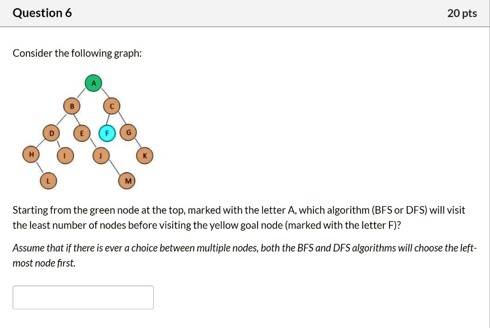Screen dimensions: 490x328
Task: Click node I below node D
Action: [64, 155]
